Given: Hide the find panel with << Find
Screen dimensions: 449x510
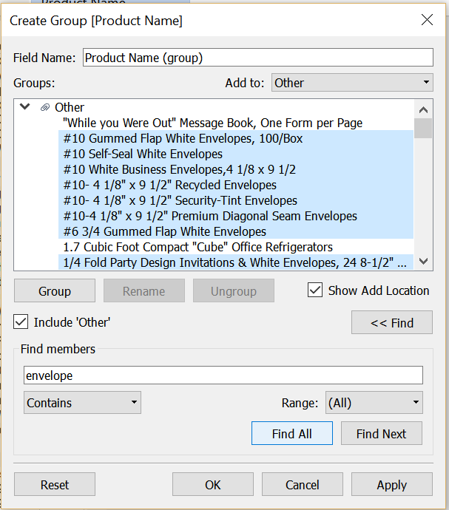Looking at the screenshot, I should [x=392, y=323].
